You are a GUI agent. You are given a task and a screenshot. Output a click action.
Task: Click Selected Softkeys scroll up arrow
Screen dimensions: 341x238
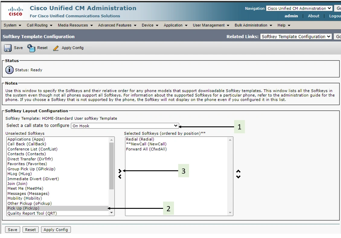tap(230, 140)
